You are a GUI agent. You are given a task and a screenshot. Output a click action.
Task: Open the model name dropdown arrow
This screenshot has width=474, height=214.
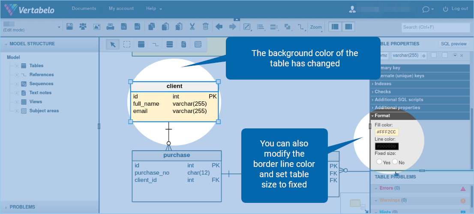tap(59, 27)
